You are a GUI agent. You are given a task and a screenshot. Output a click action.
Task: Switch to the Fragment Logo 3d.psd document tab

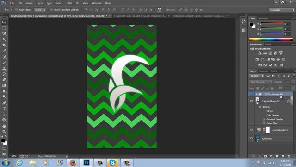140,16
